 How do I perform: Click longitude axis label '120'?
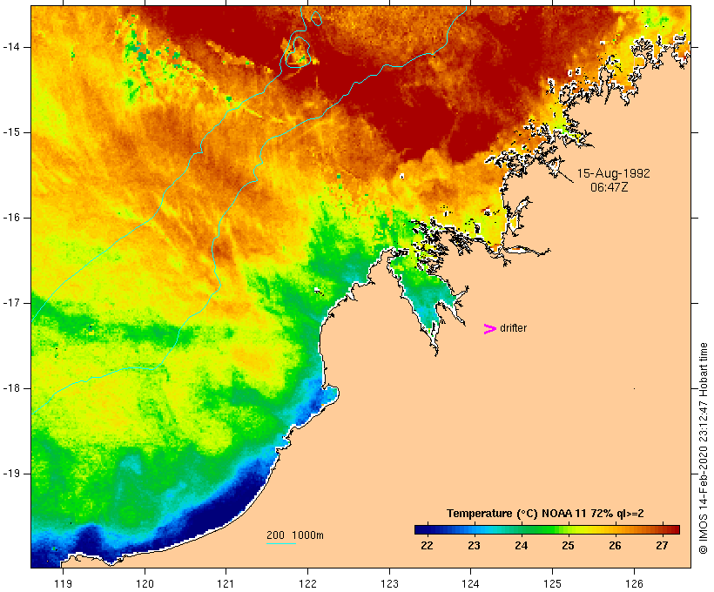click(145, 584)
